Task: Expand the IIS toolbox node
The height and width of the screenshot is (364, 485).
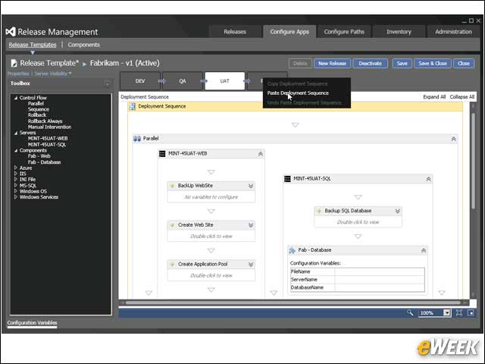Action: (15, 174)
